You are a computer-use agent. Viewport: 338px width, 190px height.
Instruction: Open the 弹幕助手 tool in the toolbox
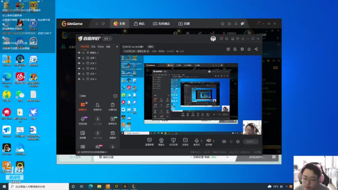coord(82,107)
